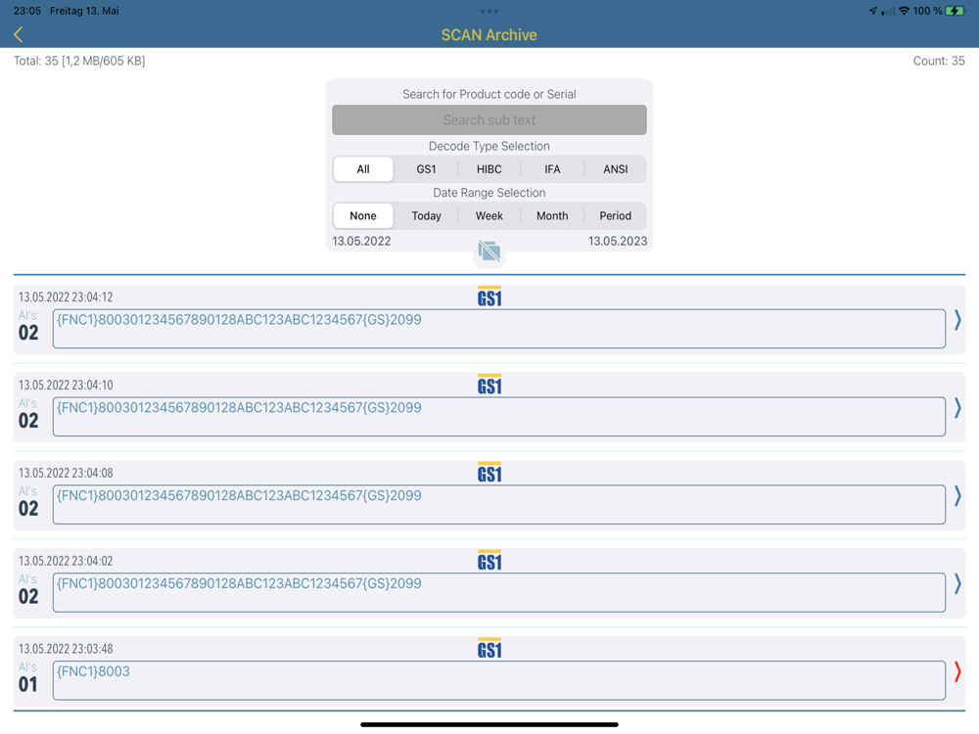The image size is (979, 734).
Task: Click timestamp 13.05.2022 23:04:10
Action: (66, 385)
